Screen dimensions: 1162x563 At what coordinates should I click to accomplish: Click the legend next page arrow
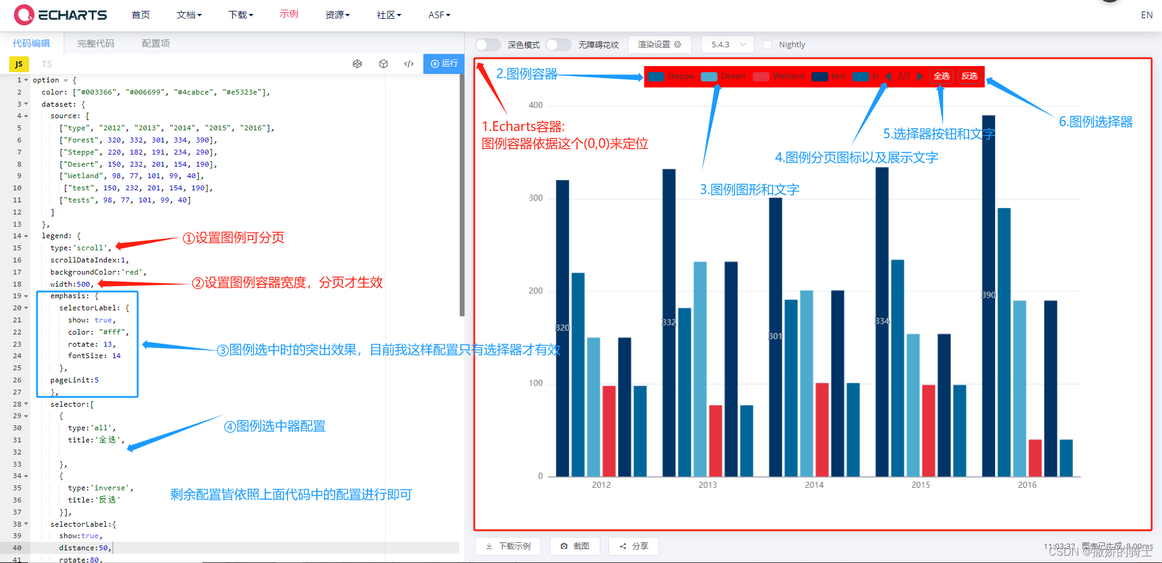coord(921,76)
